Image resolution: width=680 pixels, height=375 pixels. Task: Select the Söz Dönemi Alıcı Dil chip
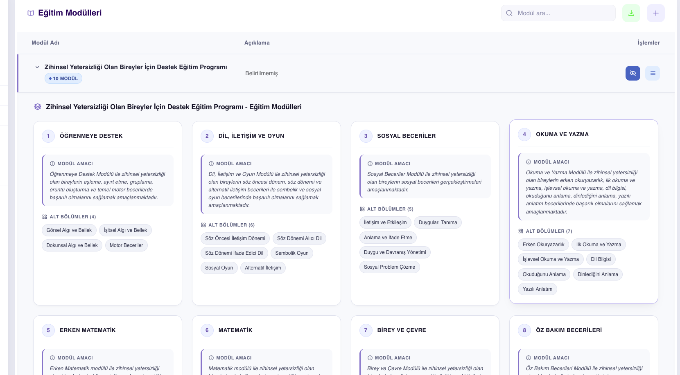tap(299, 238)
